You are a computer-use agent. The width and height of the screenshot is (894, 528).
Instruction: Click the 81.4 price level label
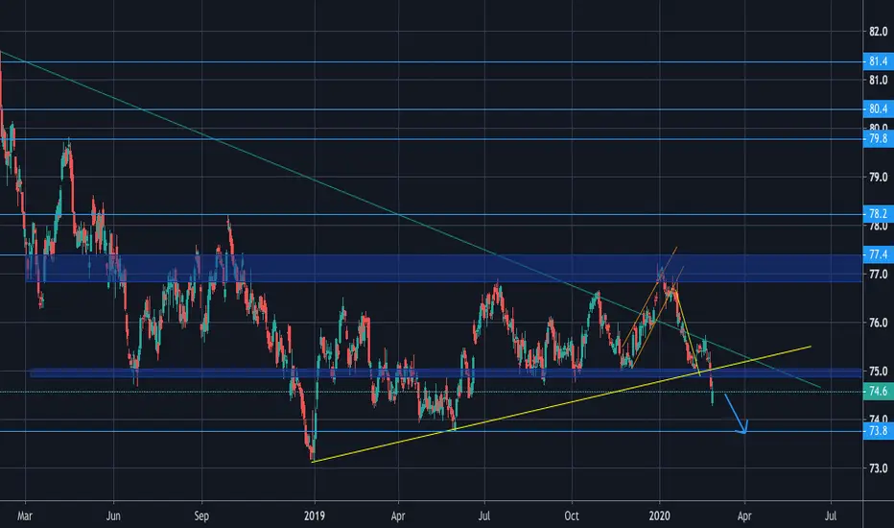[x=878, y=61]
